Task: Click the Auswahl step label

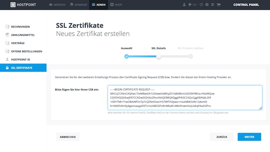Action: coord(127,48)
